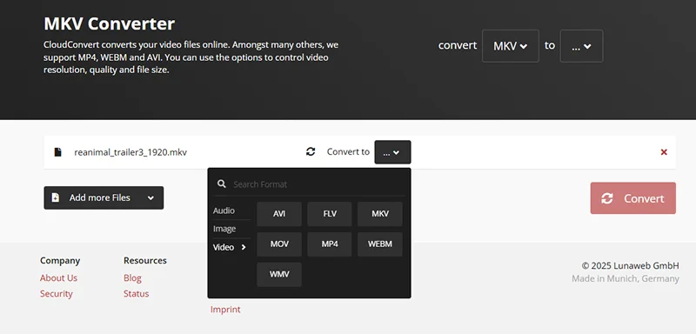
Task: Switch to the Audio format category
Action: pyautogui.click(x=224, y=210)
